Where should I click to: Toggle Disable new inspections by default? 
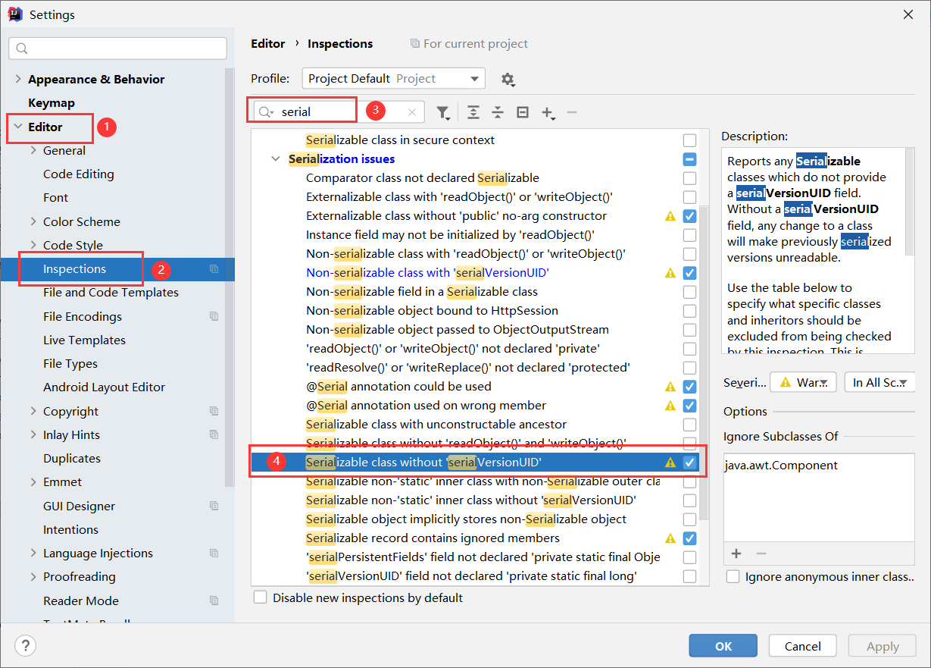[261, 597]
